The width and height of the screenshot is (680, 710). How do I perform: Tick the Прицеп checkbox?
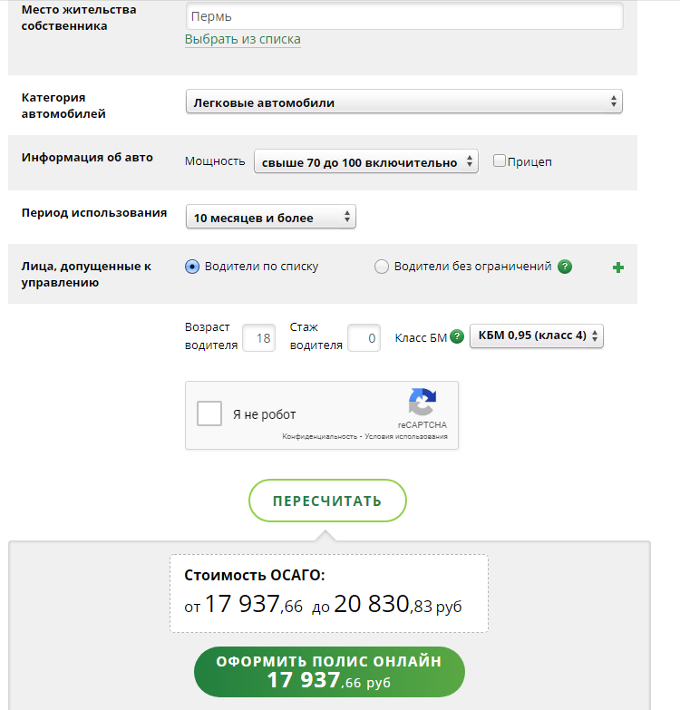click(499, 160)
